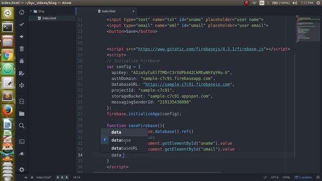Choose the 'databaseURL' autocomplete suggestion
Viewport: 322px width, 181px height.
(124, 148)
